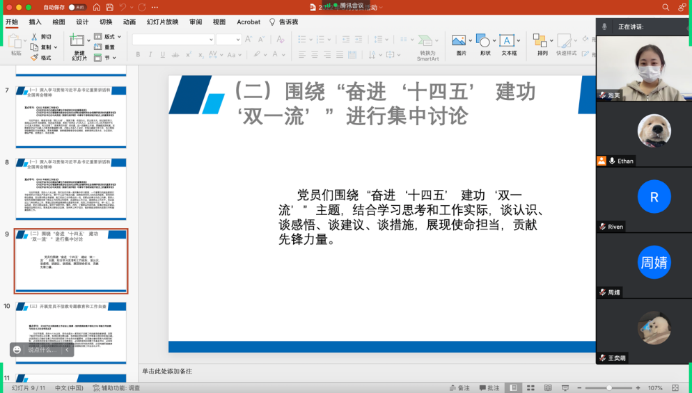Switch to the Slide Show (幻灯片放映) tab
692x393 pixels.
pyautogui.click(x=162, y=22)
